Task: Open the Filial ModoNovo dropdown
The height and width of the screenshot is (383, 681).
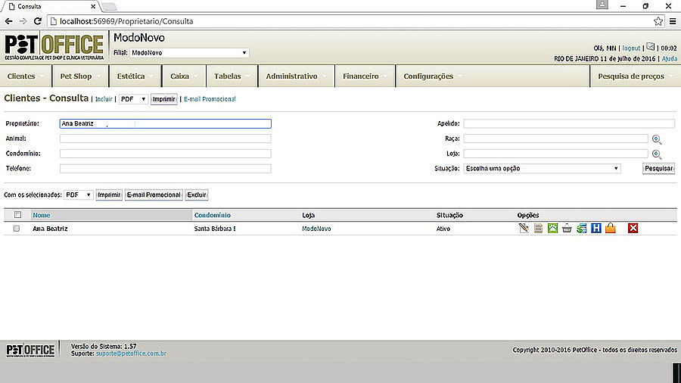Action: pos(189,53)
